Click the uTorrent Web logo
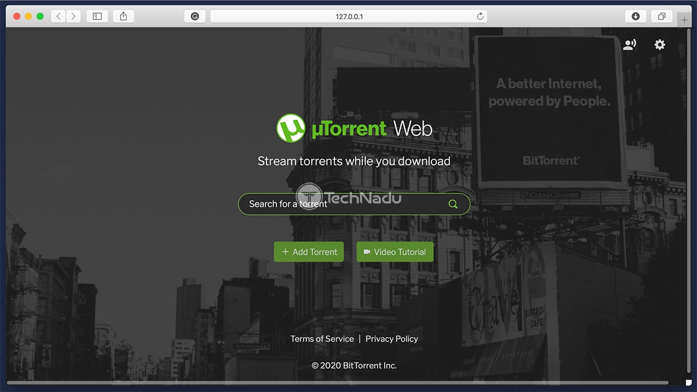 coord(354,128)
